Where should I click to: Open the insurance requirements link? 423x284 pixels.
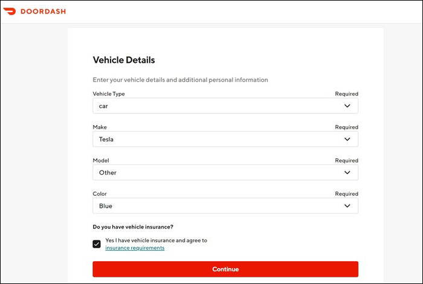135,248
